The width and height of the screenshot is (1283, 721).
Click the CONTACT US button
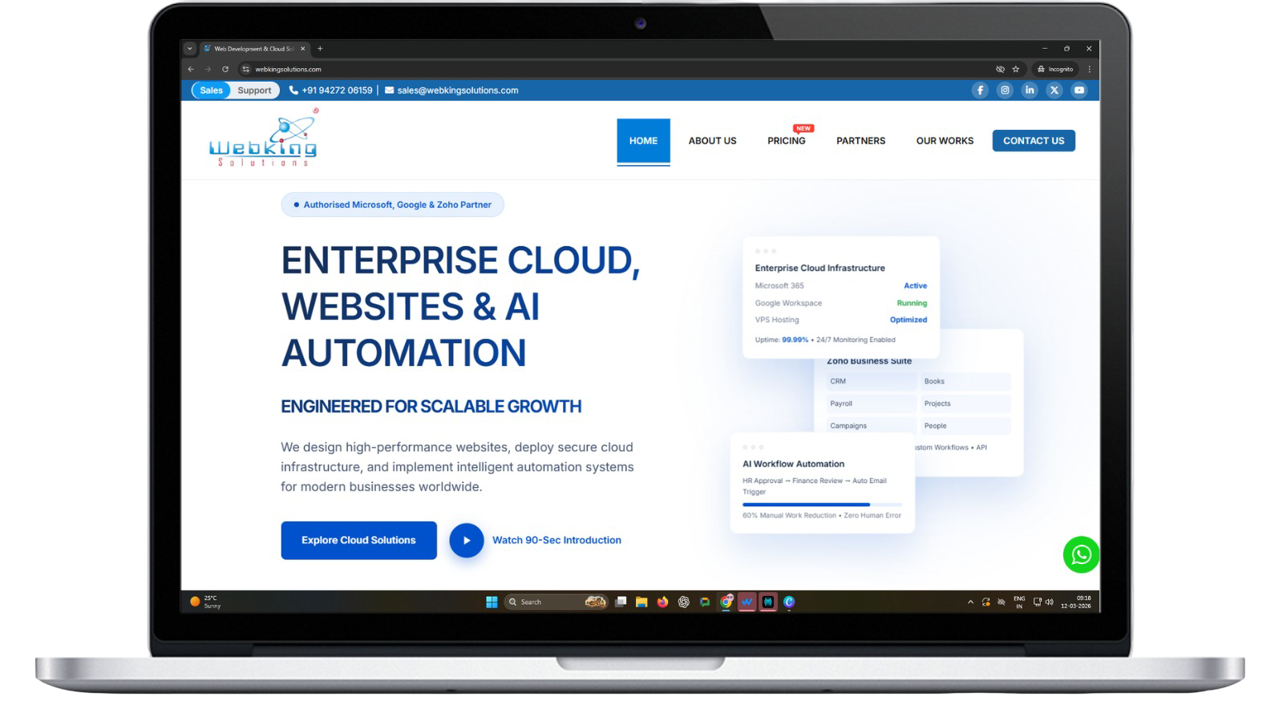(1034, 140)
